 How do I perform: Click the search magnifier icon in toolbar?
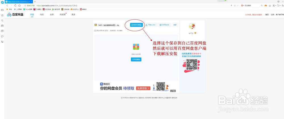click(x=262, y=6)
